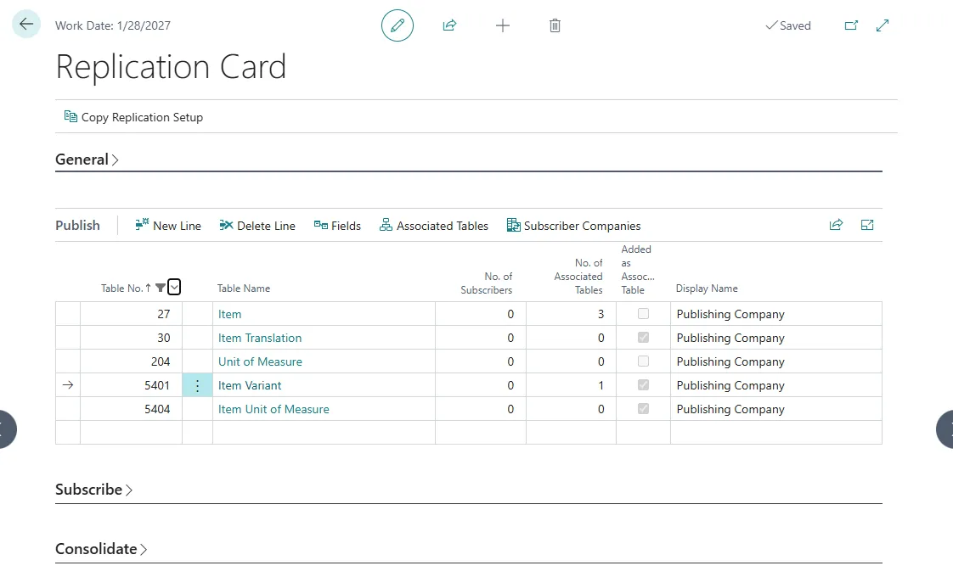This screenshot has height=577, width=953.
Task: Enter full screen with the expand icon
Action: 882,25
